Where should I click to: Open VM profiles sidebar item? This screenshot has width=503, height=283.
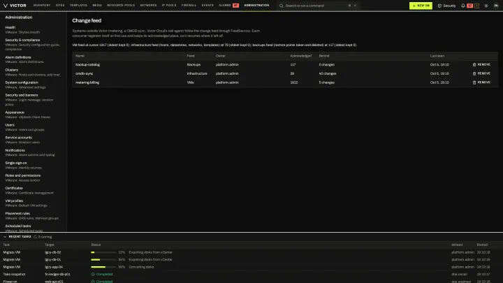coord(34,203)
